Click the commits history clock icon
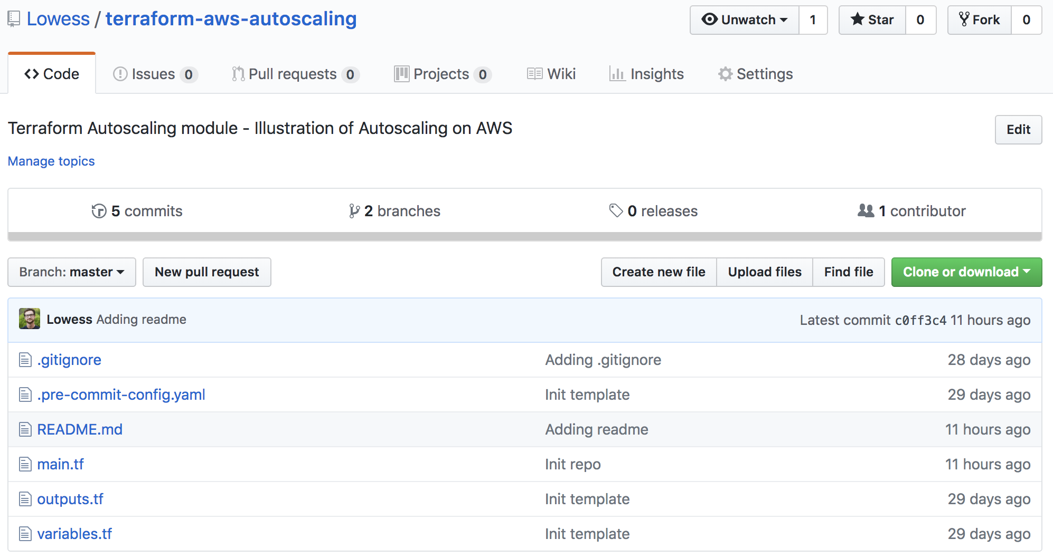 [99, 211]
